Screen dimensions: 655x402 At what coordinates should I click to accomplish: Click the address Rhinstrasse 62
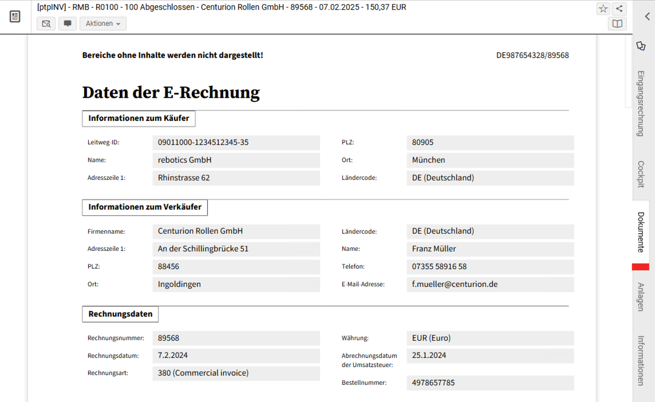click(x=236, y=178)
